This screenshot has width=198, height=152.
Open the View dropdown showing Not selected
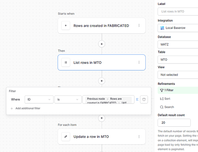coord(178,75)
